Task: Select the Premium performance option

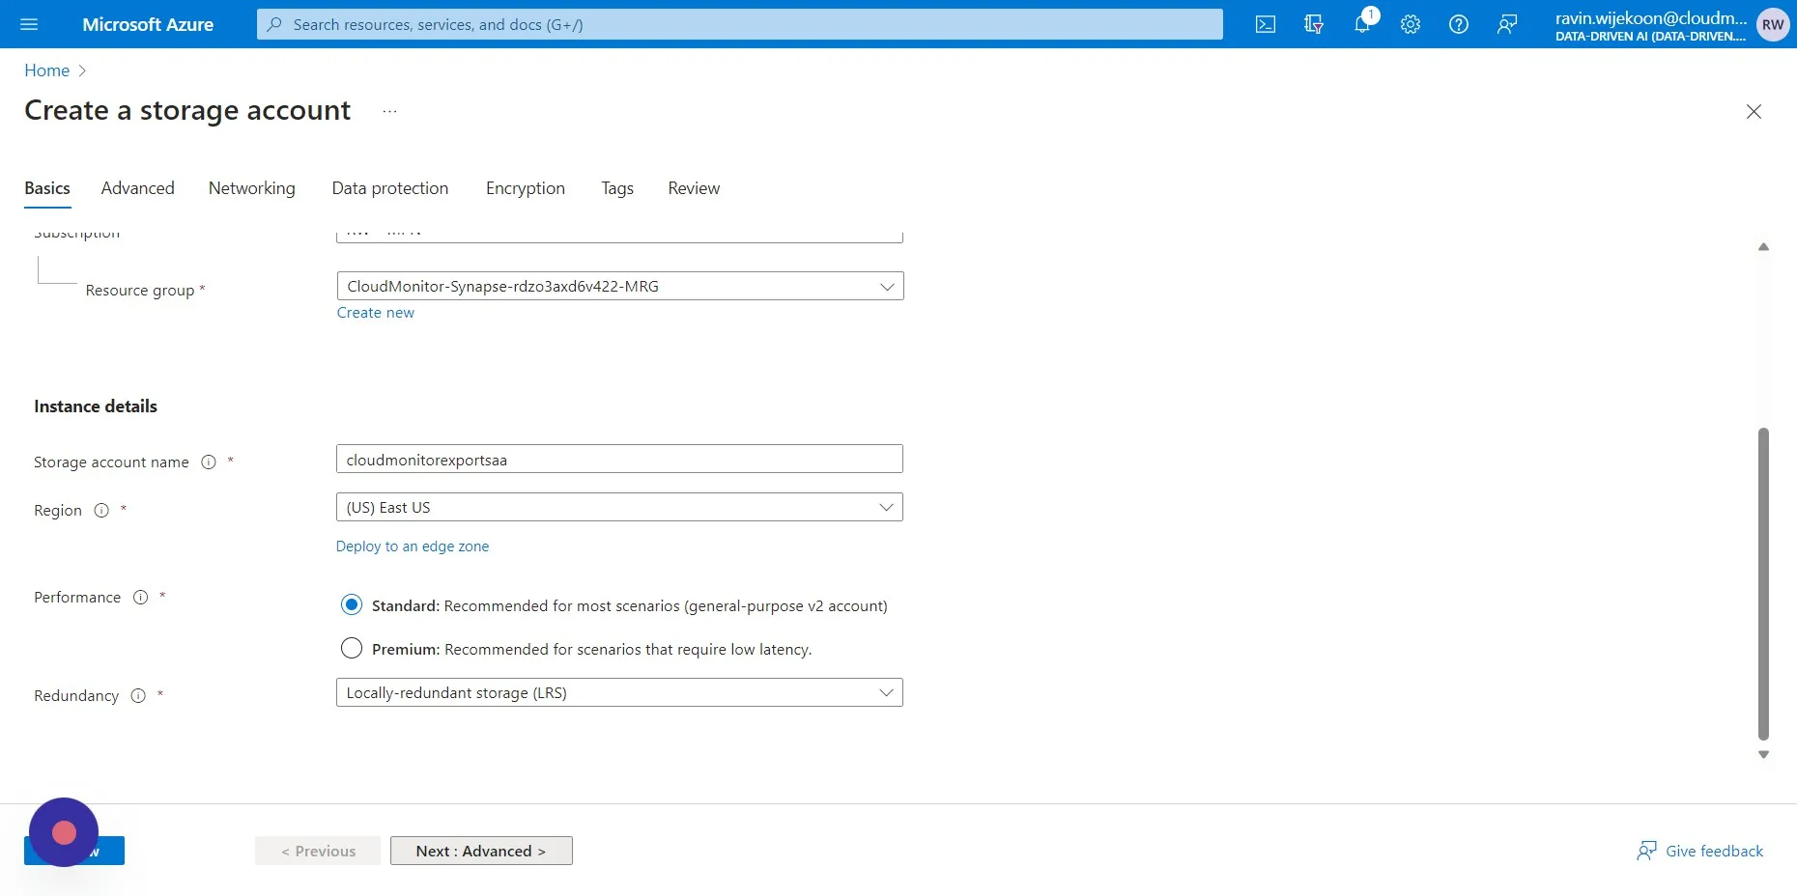Action: click(352, 648)
